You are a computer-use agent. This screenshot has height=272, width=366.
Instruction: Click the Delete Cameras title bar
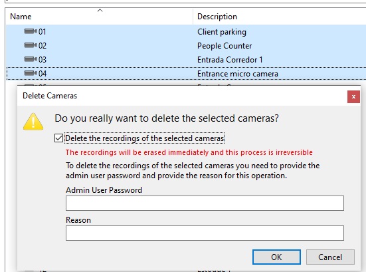coord(182,96)
